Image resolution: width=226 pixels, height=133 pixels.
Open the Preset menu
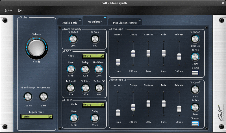coord(9,10)
